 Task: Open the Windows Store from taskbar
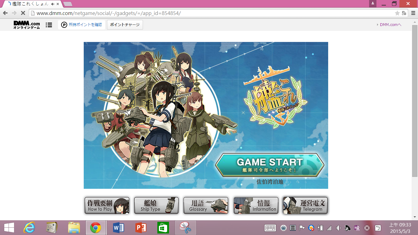163,228
